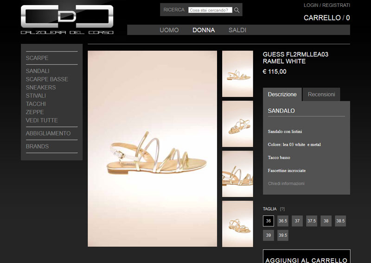Select the DONNA menu item
371x263 pixels.
pyautogui.click(x=204, y=30)
